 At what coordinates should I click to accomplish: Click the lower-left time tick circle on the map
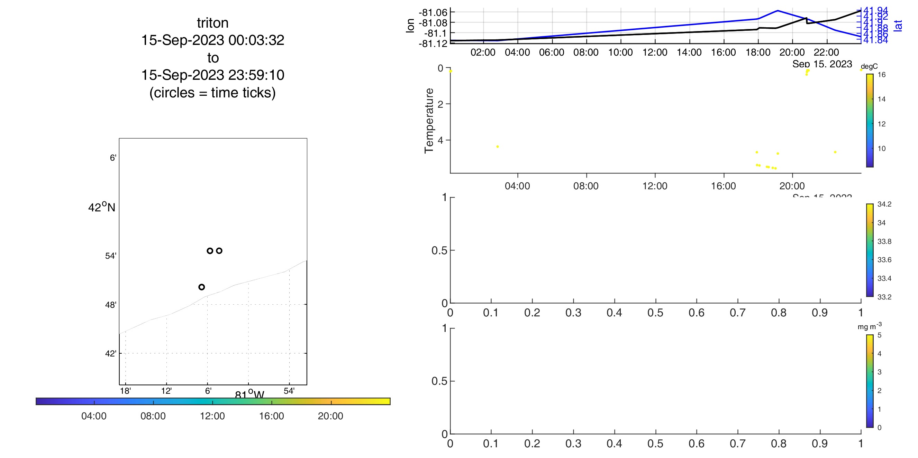pos(202,287)
